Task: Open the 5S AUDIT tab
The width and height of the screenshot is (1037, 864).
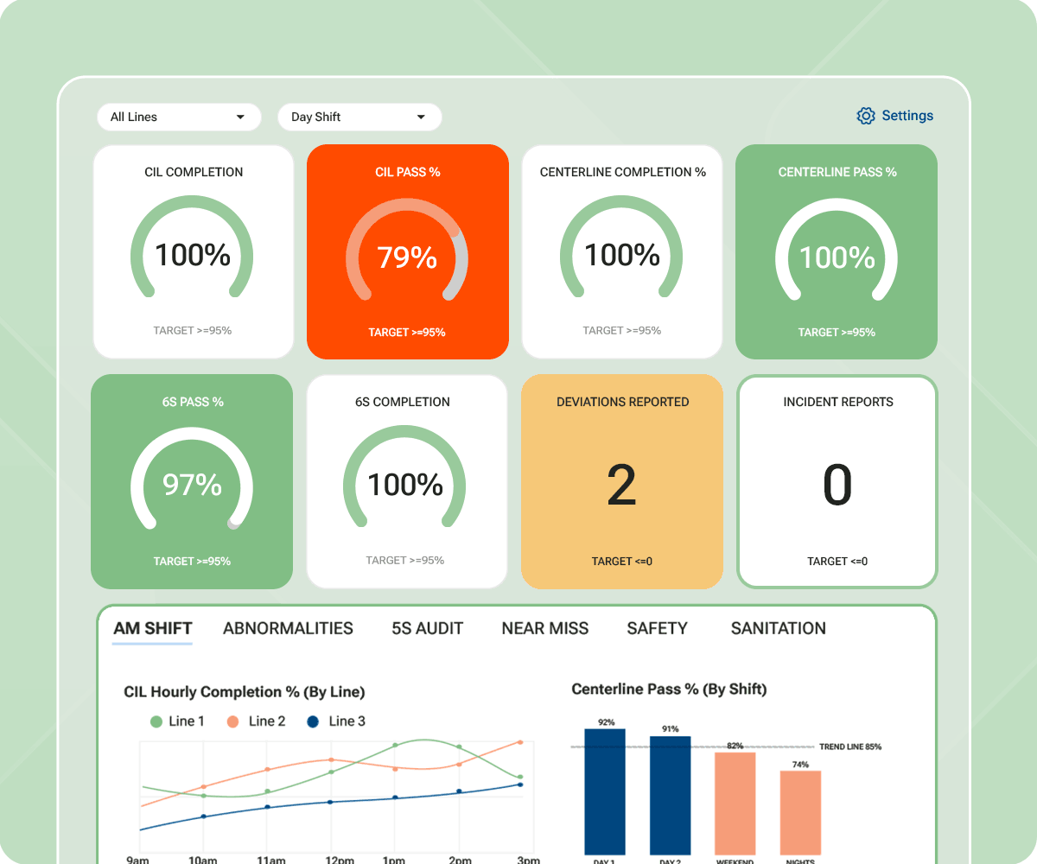Action: click(x=428, y=629)
